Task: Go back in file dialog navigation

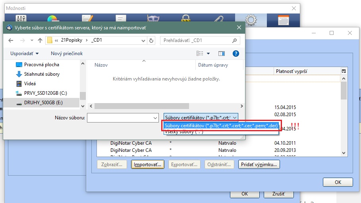Action: coord(11,40)
